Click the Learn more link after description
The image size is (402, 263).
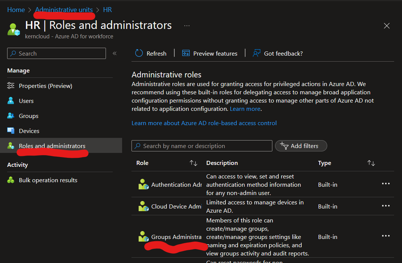point(245,109)
